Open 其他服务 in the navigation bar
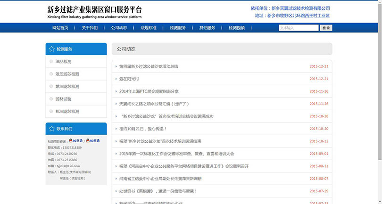 coord(207,28)
